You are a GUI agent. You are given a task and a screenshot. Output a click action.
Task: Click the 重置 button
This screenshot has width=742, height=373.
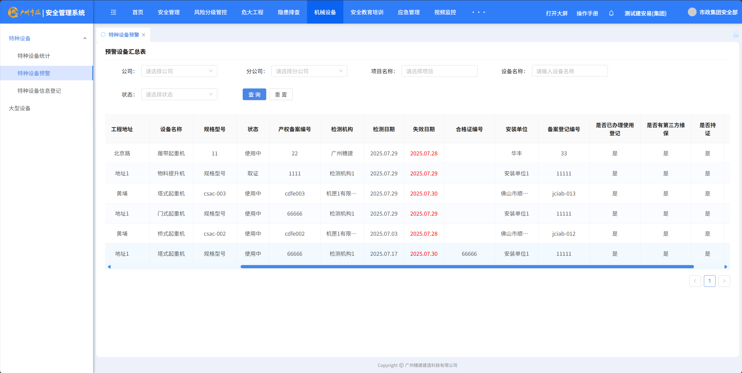[x=281, y=94]
